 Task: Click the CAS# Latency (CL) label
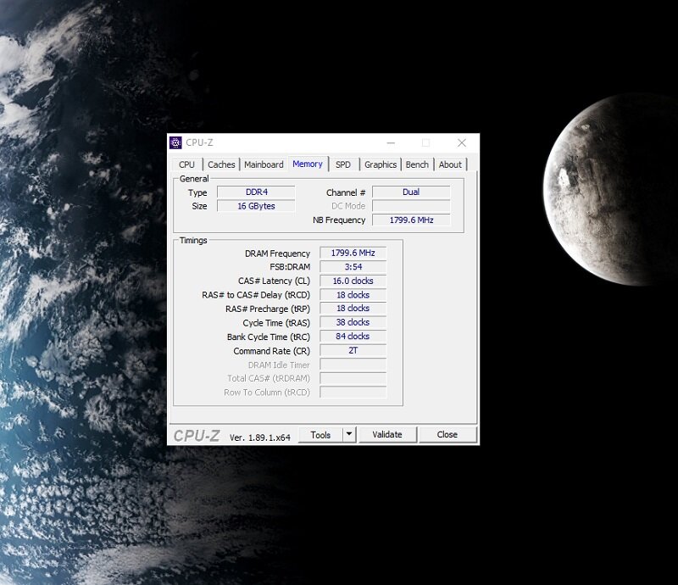point(274,281)
